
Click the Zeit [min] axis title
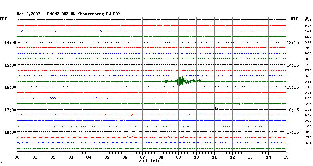[151, 161]
